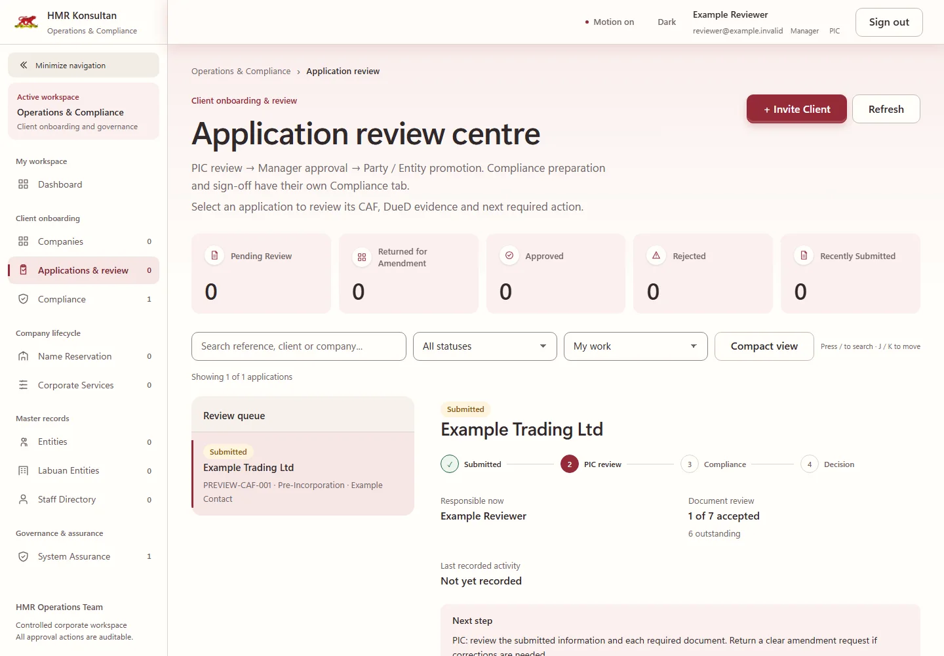Click the Refresh button
Viewport: 944px width, 656px height.
click(x=886, y=109)
